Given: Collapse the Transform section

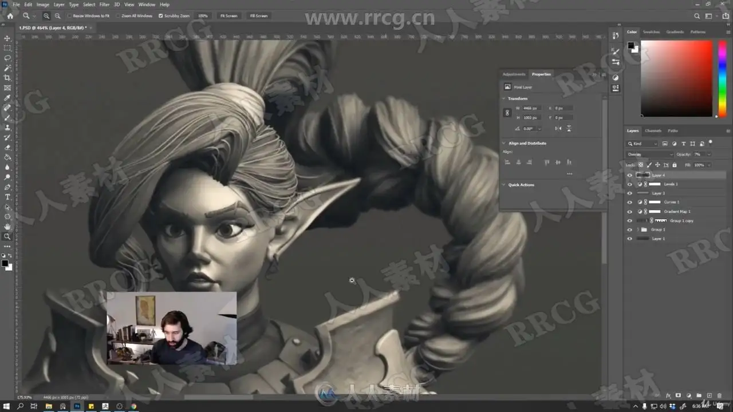Looking at the screenshot, I should pos(504,98).
